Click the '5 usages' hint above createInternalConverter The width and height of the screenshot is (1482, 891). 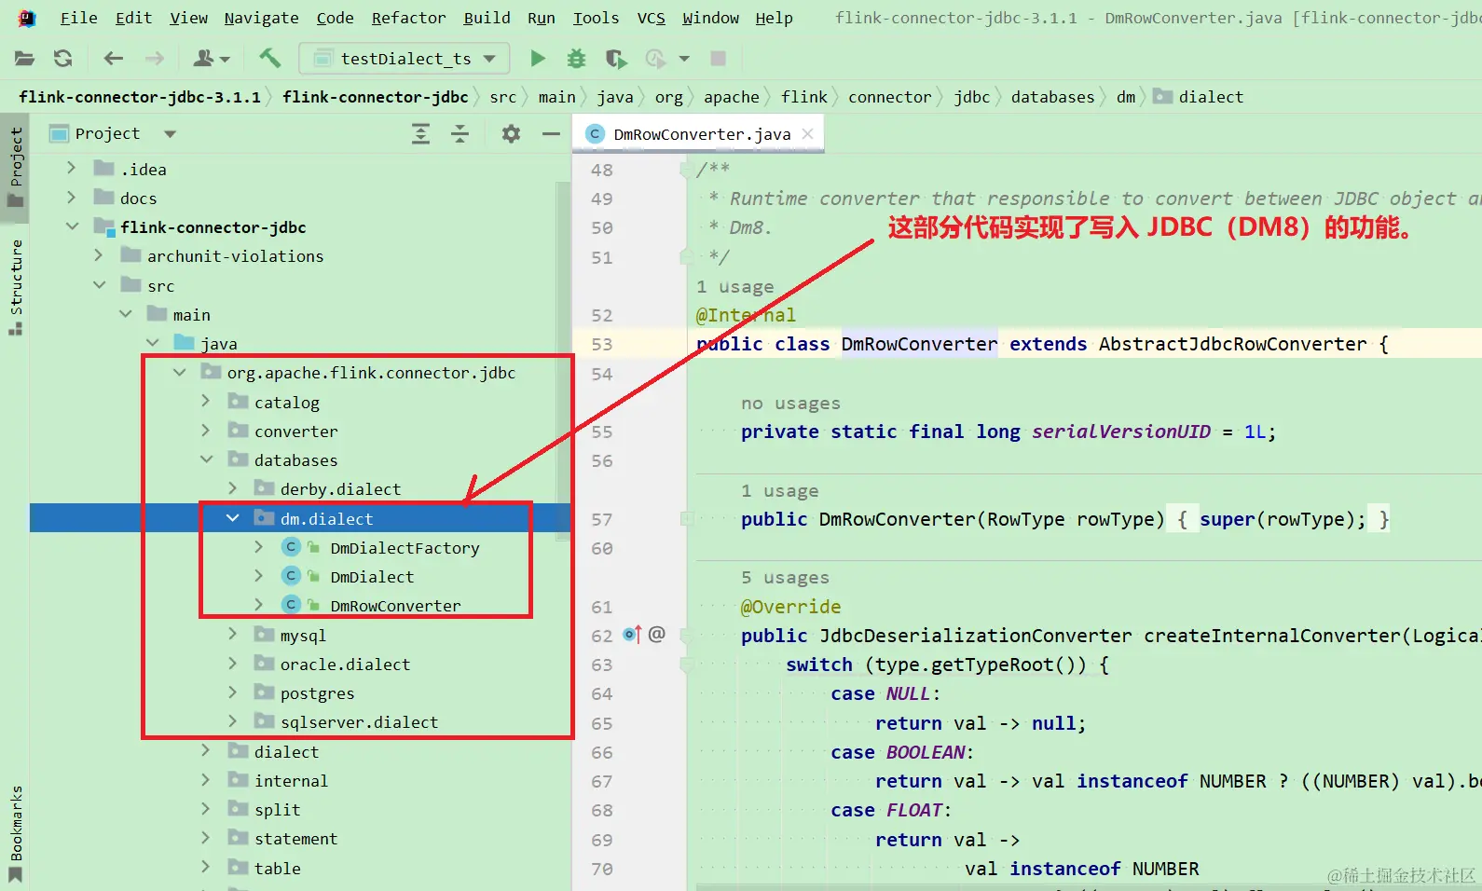pyautogui.click(x=785, y=577)
